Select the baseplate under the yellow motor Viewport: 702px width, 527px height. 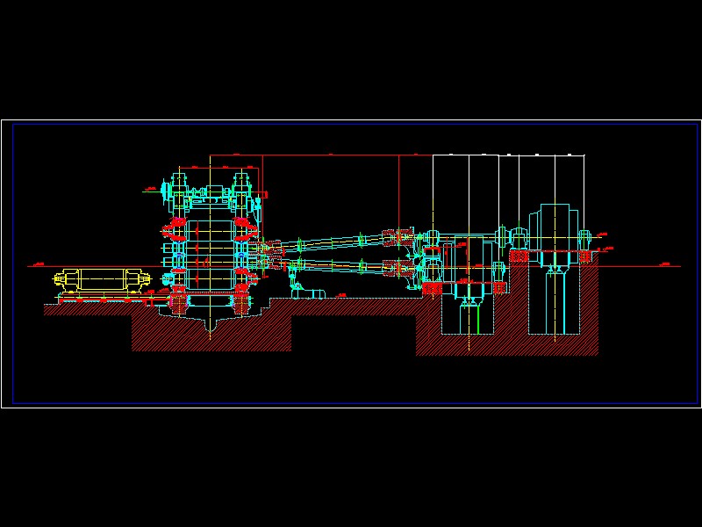(x=105, y=297)
